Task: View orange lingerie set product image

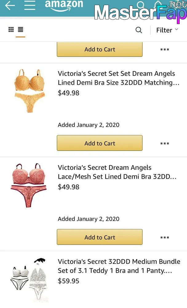Action: click(30, 91)
